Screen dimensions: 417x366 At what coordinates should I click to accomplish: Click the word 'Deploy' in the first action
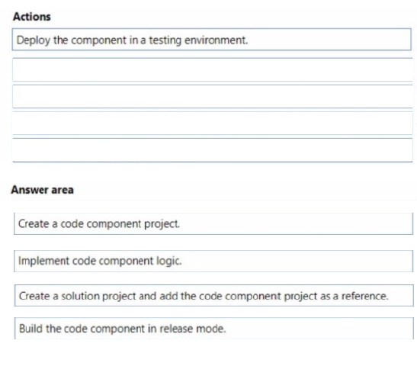click(34, 40)
